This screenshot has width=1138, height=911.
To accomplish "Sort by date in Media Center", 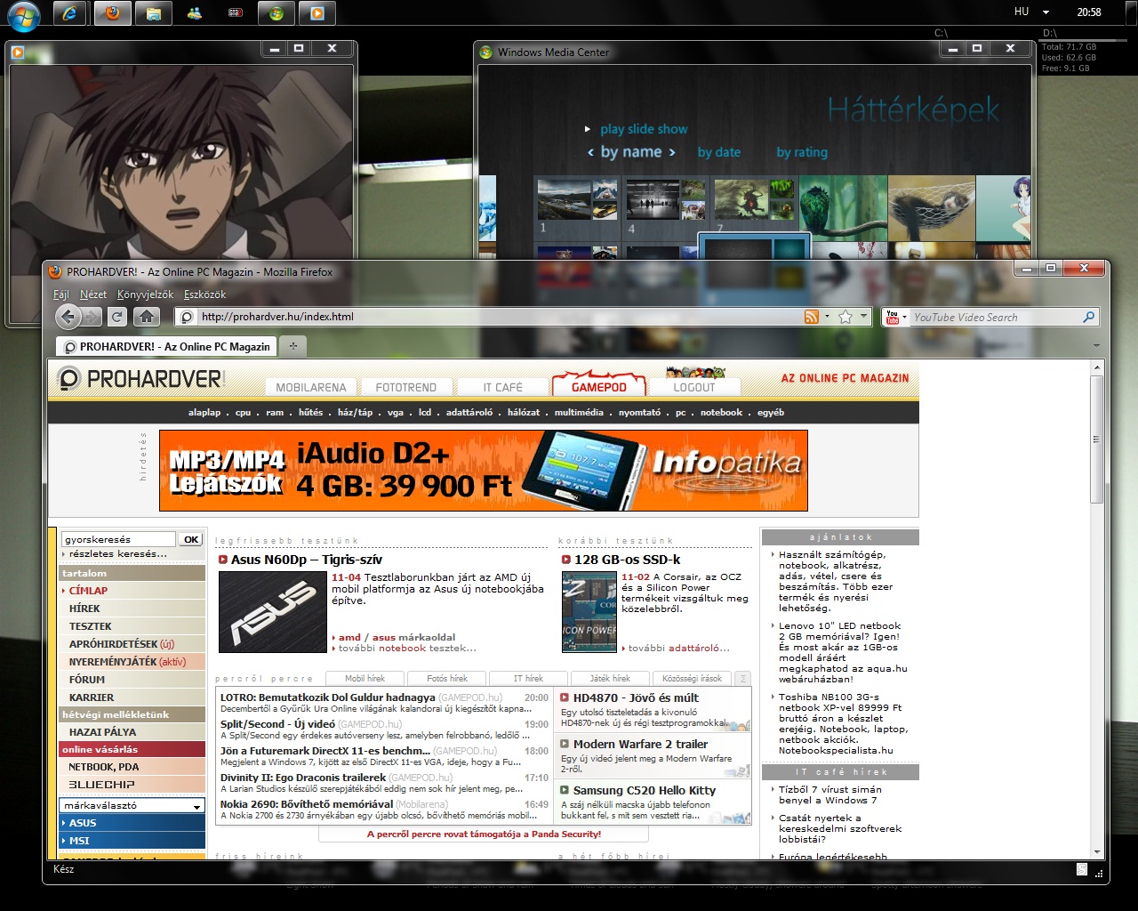I will 719,152.
